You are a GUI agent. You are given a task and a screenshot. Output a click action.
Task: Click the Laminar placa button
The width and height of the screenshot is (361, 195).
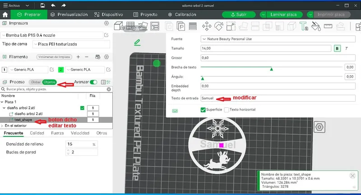(283, 14)
